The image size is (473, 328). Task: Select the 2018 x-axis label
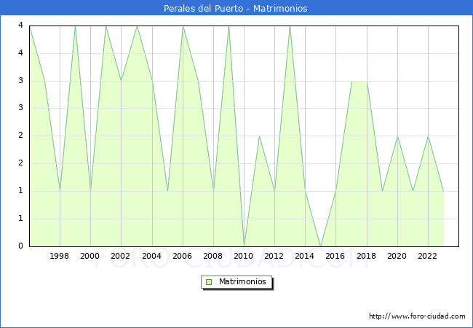[x=366, y=256]
